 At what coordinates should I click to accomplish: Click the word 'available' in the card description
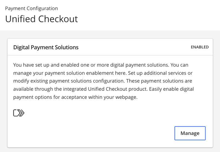click(x=24, y=89)
